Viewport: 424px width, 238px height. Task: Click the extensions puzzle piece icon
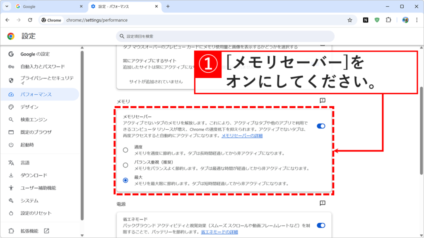(x=388, y=20)
